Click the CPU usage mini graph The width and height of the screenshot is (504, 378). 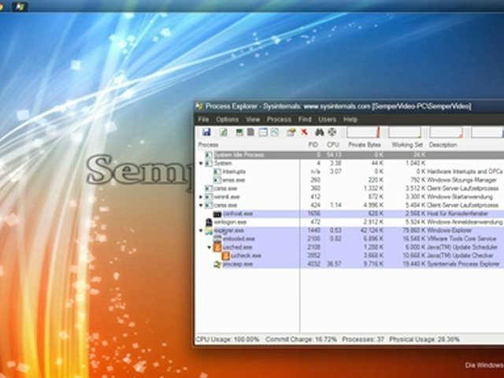coord(363,132)
